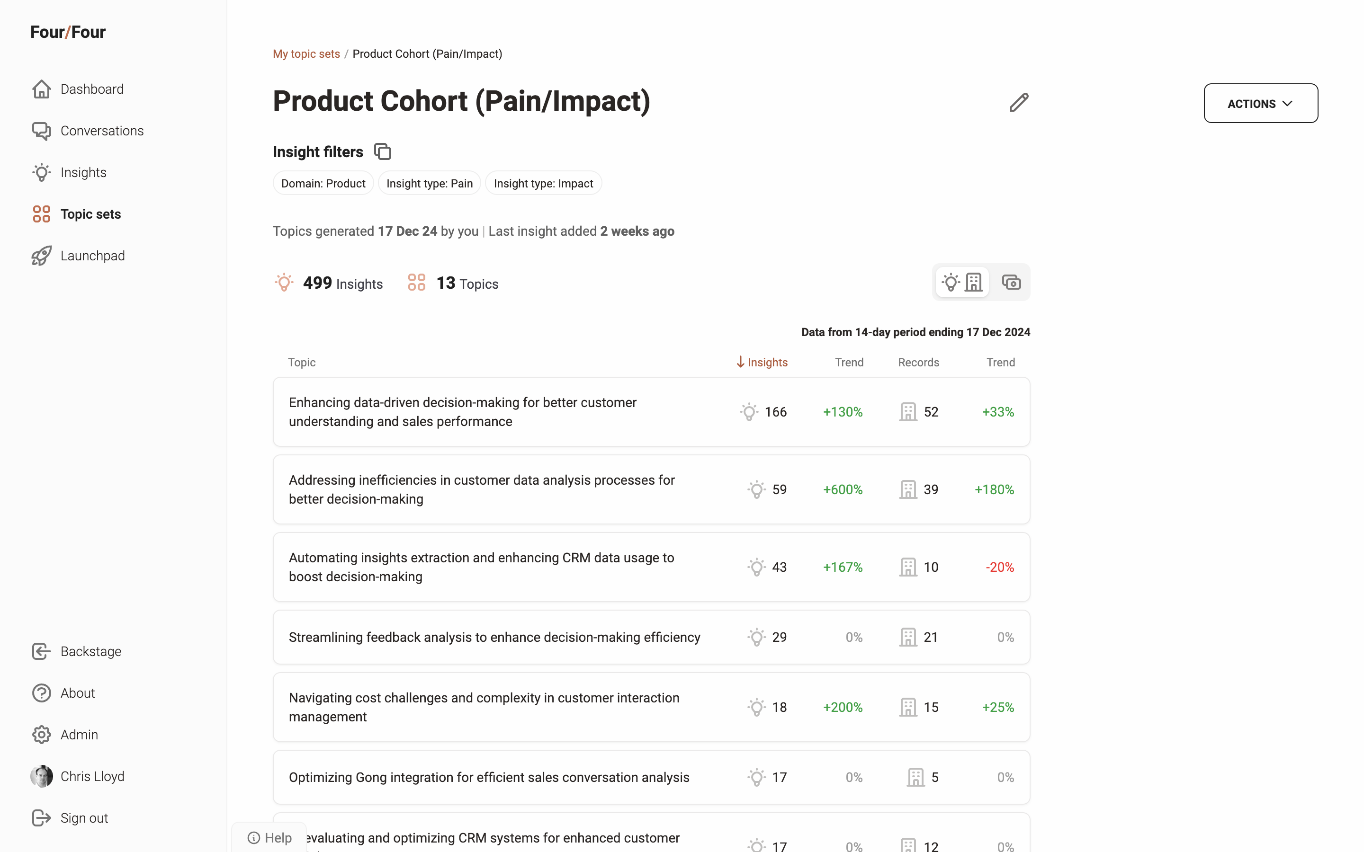Select Topic sets in the sidebar

pos(90,214)
